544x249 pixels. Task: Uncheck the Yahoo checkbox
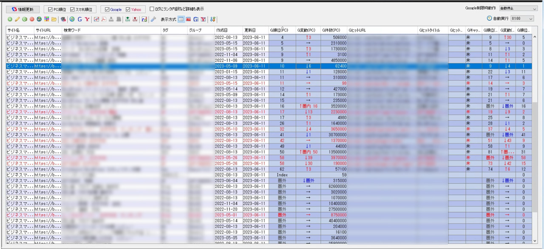tap(128, 9)
